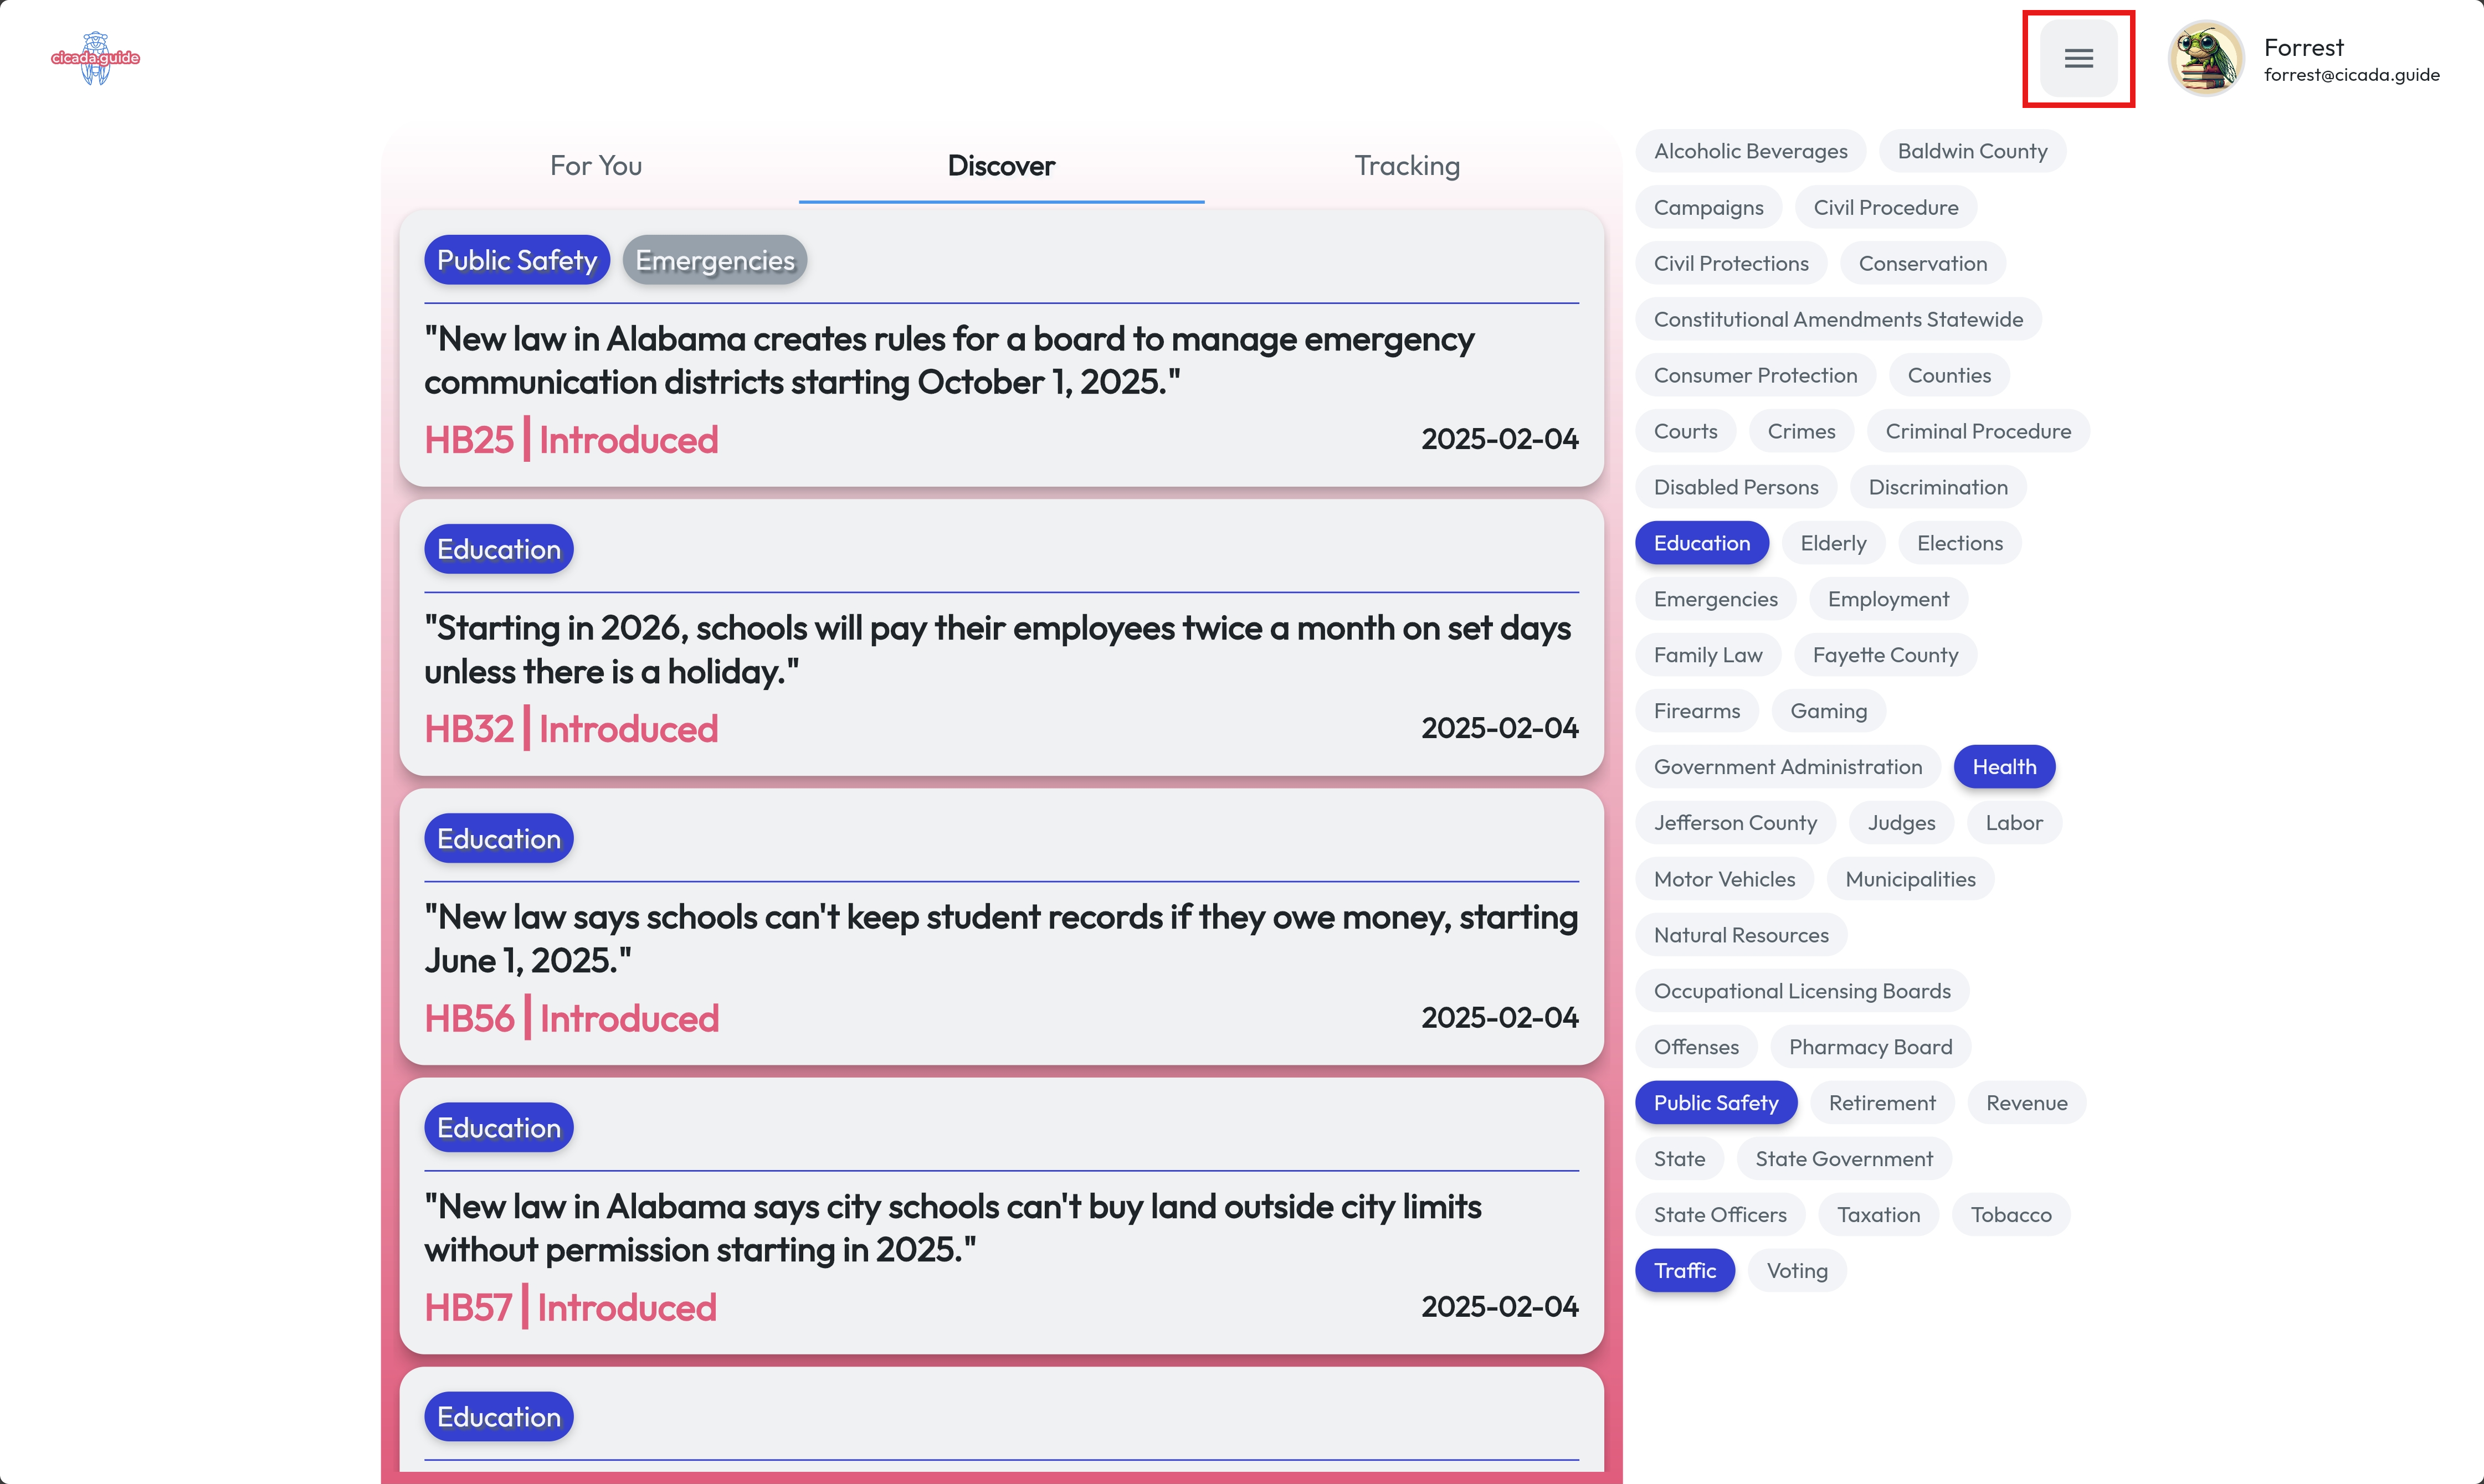This screenshot has width=2484, height=1484.
Task: Enable the Taxation topic filter
Action: [1878, 1215]
